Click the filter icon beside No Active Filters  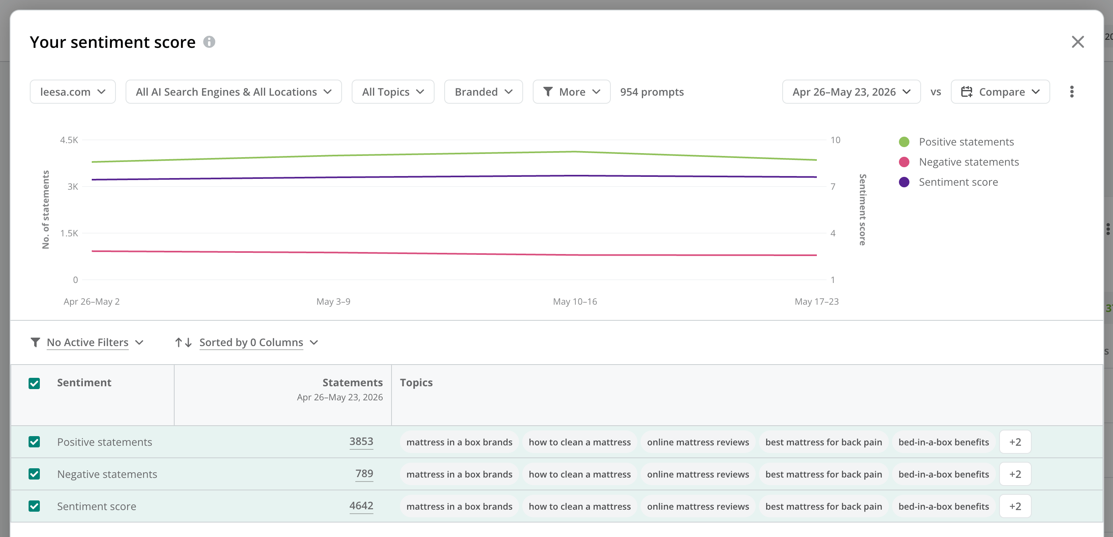[x=35, y=342]
